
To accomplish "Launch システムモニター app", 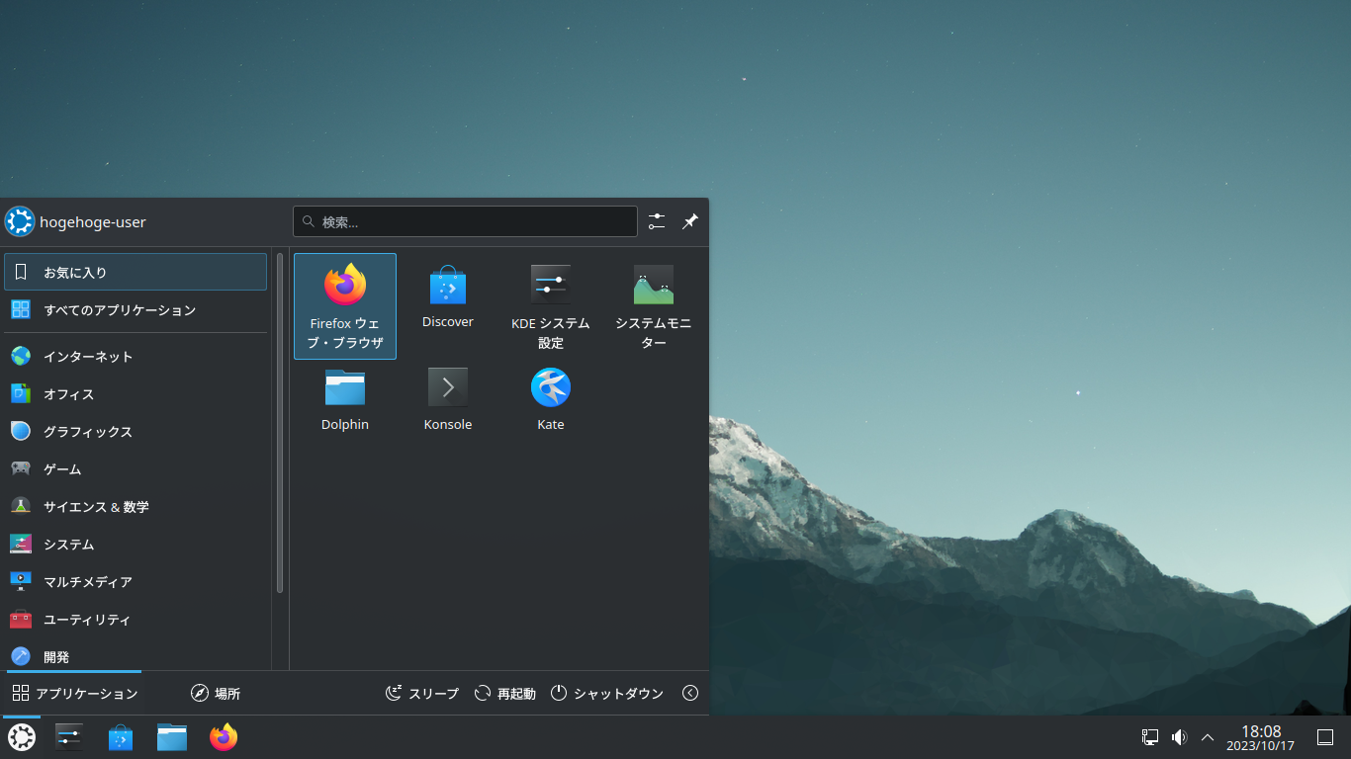I will tap(654, 306).
